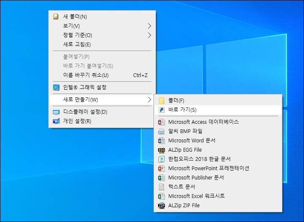The width and height of the screenshot is (304, 222).
Task: Open the 보기(V) menu entry
Action: [x=102, y=26]
